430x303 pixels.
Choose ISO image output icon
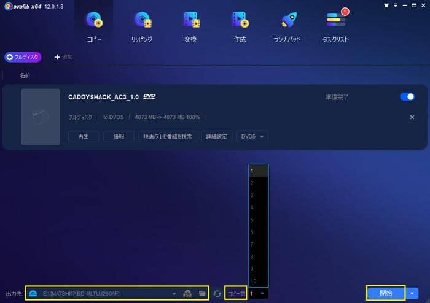[187, 294]
